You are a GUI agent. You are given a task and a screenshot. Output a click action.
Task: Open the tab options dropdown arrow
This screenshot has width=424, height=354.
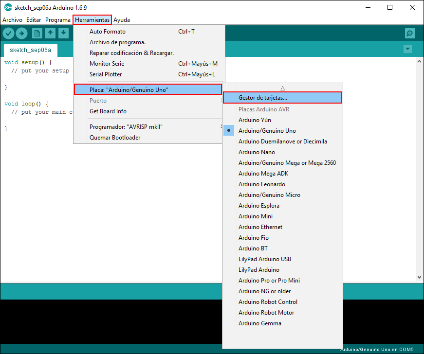pyautogui.click(x=407, y=49)
